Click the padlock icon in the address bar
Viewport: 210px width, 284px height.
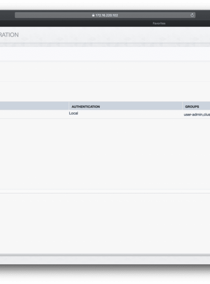[x=93, y=15]
